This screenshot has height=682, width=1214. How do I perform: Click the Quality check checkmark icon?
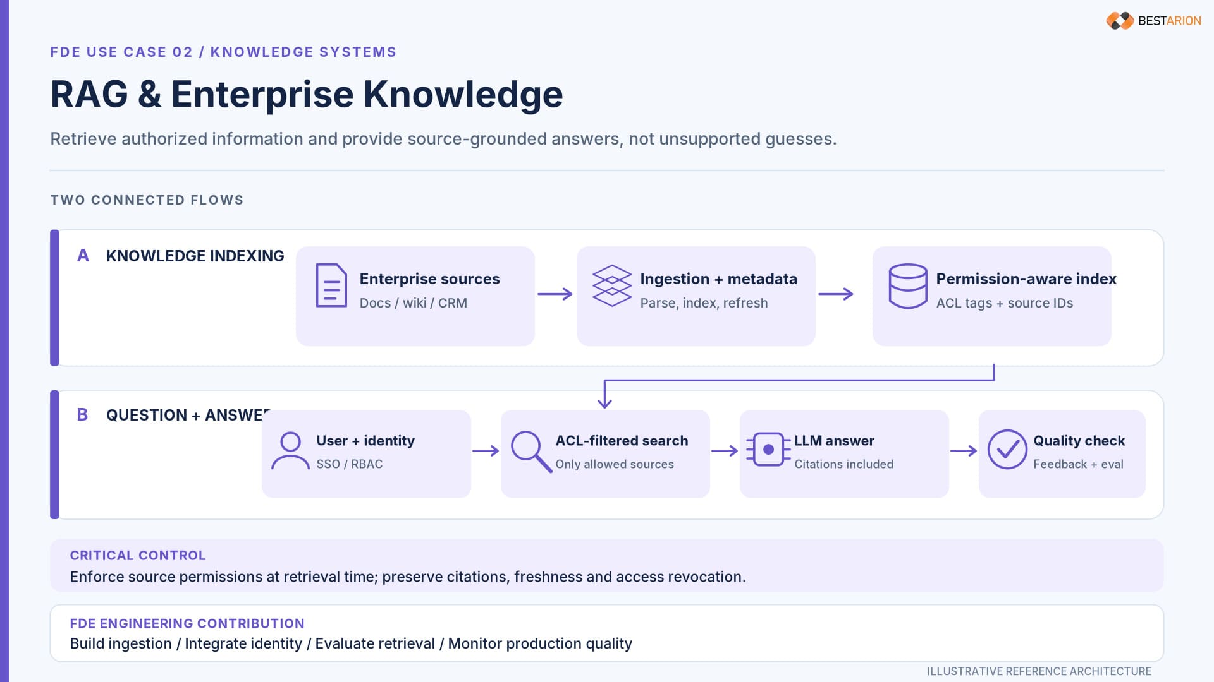click(x=1007, y=450)
